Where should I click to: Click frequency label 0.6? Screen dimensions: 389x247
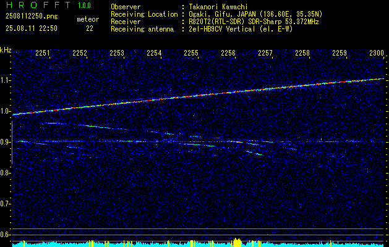pyautogui.click(x=5, y=235)
